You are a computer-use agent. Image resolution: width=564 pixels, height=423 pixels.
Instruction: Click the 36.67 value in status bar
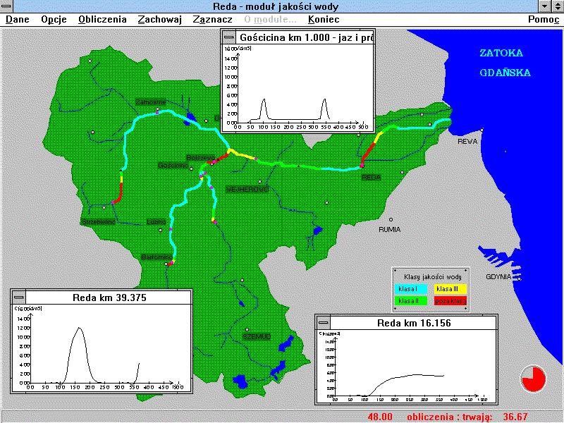pos(515,417)
